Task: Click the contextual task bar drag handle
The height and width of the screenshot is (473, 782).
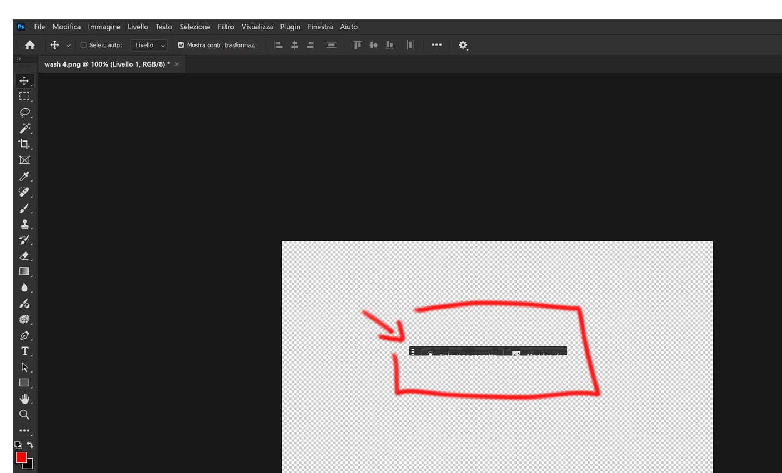Action: pyautogui.click(x=412, y=352)
